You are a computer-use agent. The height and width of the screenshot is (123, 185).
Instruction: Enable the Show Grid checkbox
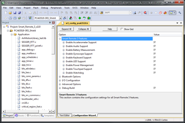(x=122, y=29)
